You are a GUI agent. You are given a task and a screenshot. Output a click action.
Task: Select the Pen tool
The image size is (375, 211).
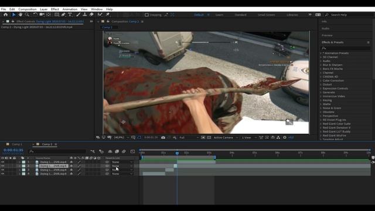pos(63,15)
